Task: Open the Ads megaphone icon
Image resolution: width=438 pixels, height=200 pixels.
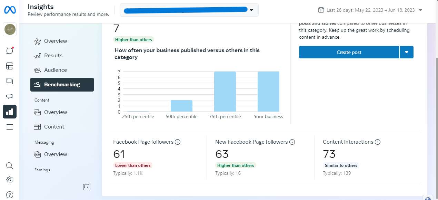Action: [10, 97]
